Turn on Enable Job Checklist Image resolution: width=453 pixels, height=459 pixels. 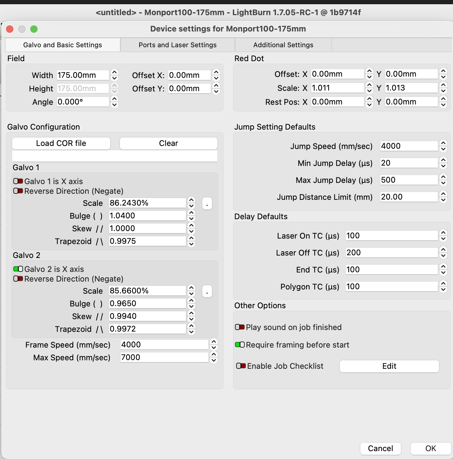241,366
